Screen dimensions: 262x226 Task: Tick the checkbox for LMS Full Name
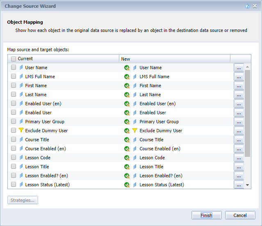14,77
